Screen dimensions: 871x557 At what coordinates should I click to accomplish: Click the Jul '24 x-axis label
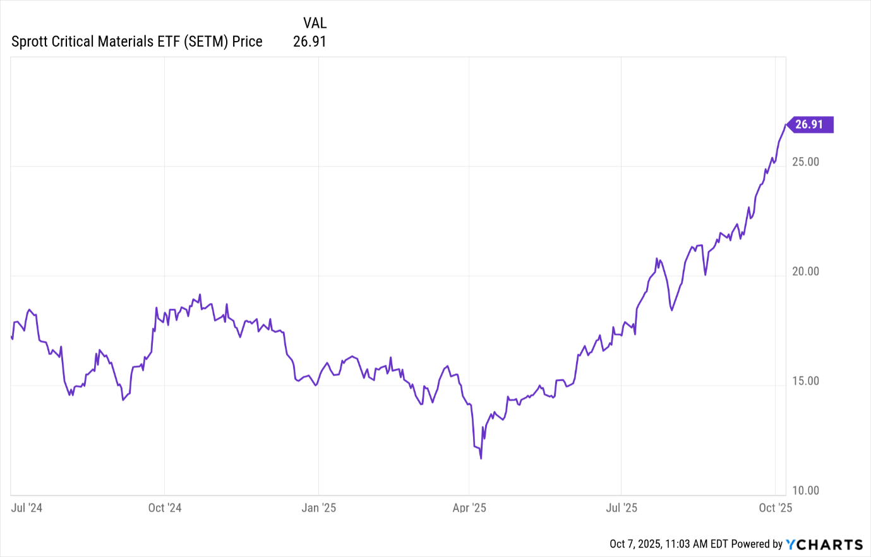point(27,508)
